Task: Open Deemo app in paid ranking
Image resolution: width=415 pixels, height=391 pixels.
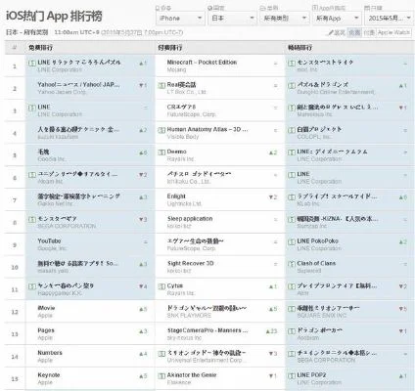Action: tap(176, 152)
